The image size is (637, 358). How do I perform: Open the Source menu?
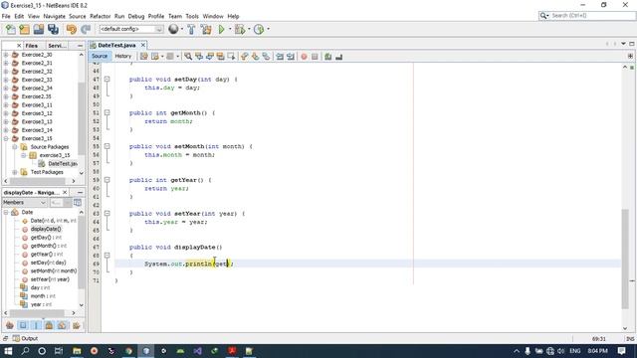click(x=78, y=16)
